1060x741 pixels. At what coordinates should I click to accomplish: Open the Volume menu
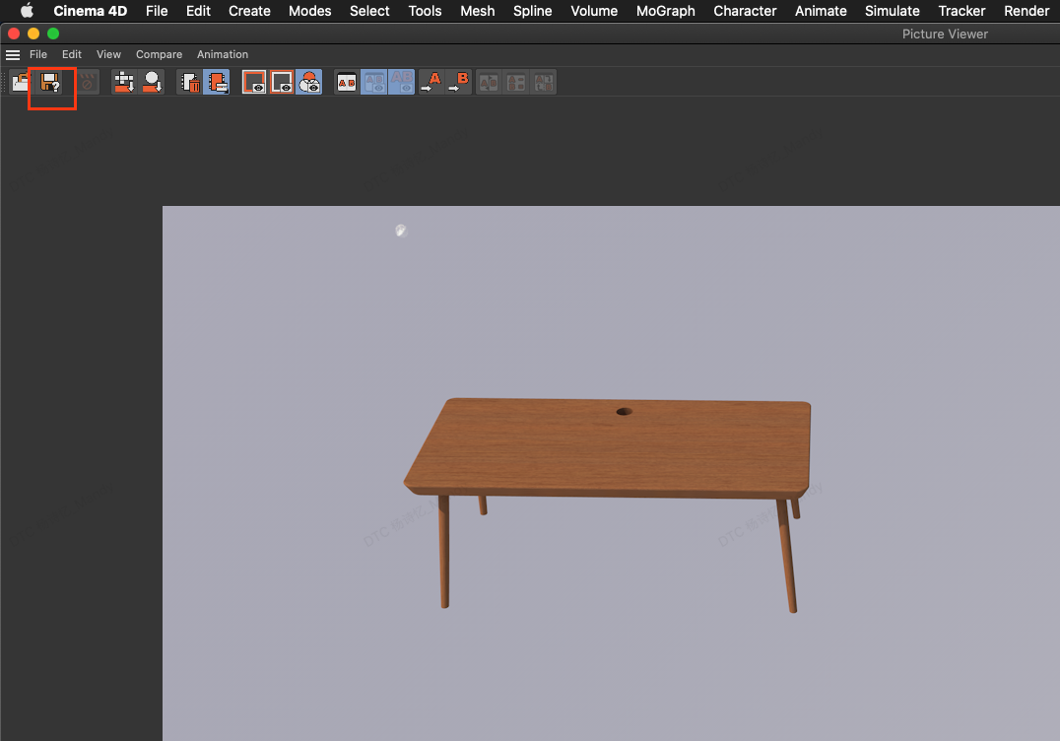click(x=594, y=11)
